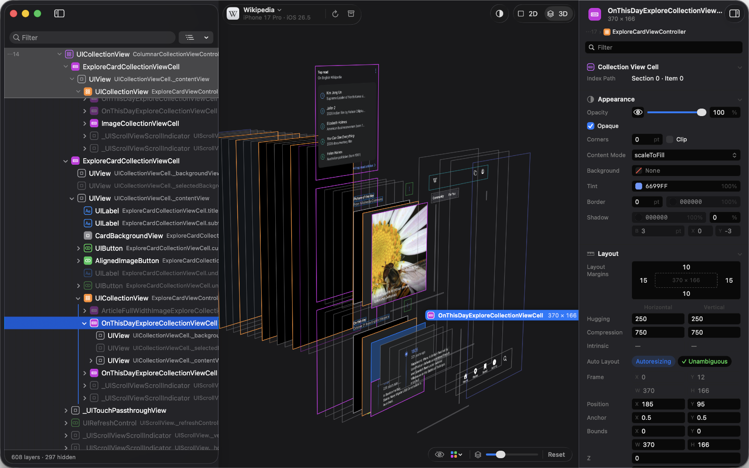Click the archive snapshot icon
749x468 pixels.
[x=351, y=14]
